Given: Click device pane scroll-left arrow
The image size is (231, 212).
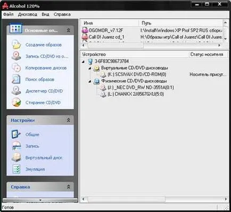Looking at the screenshot, I should (x=84, y=199).
